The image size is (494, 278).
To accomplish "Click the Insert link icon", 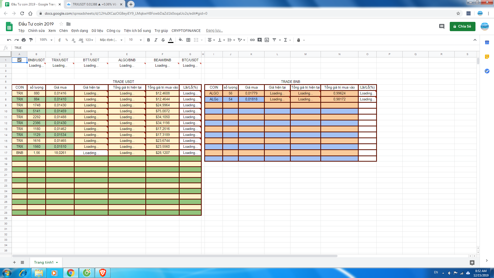I will click(x=252, y=40).
